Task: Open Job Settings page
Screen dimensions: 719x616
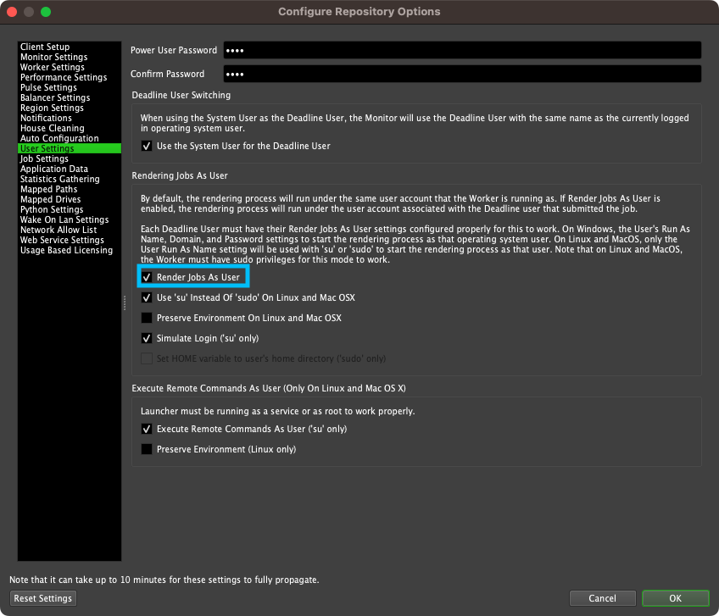Action: pyautogui.click(x=70, y=158)
